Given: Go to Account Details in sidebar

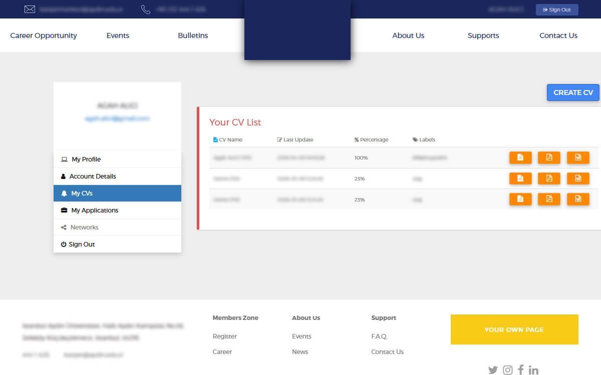Looking at the screenshot, I should pos(117,176).
